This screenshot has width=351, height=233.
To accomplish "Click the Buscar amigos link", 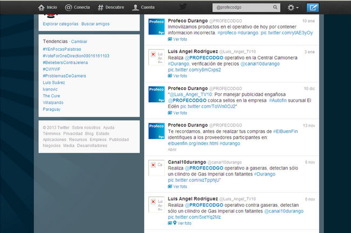I will point(96,24).
